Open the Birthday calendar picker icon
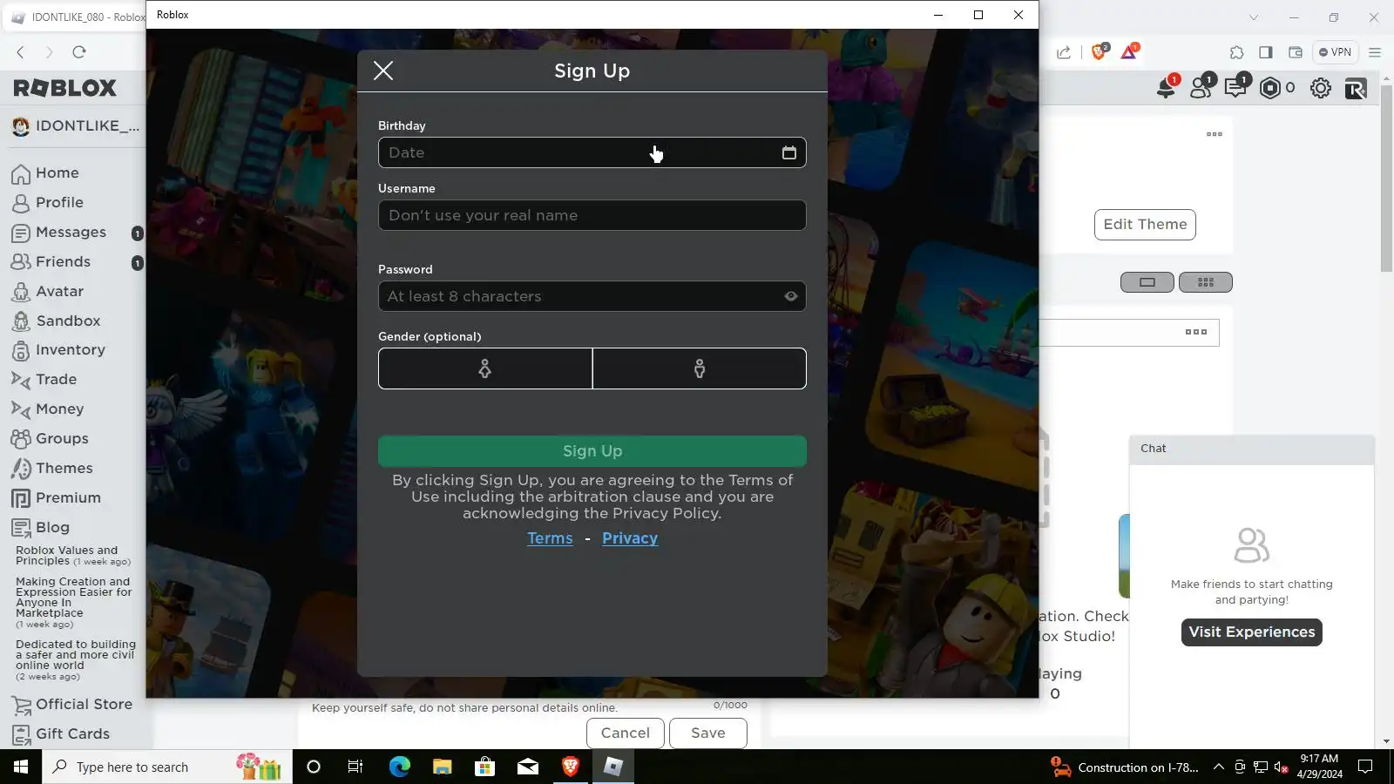Viewport: 1394px width, 784px height. click(x=789, y=152)
